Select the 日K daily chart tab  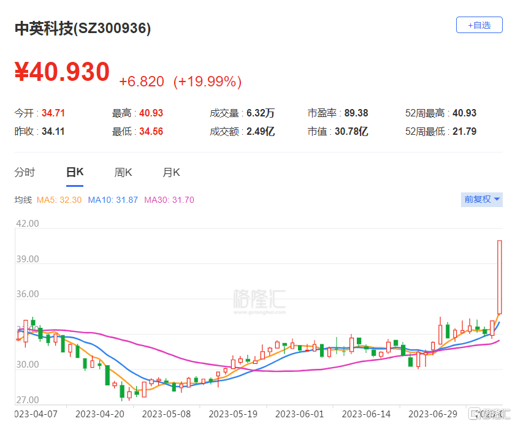tap(75, 172)
